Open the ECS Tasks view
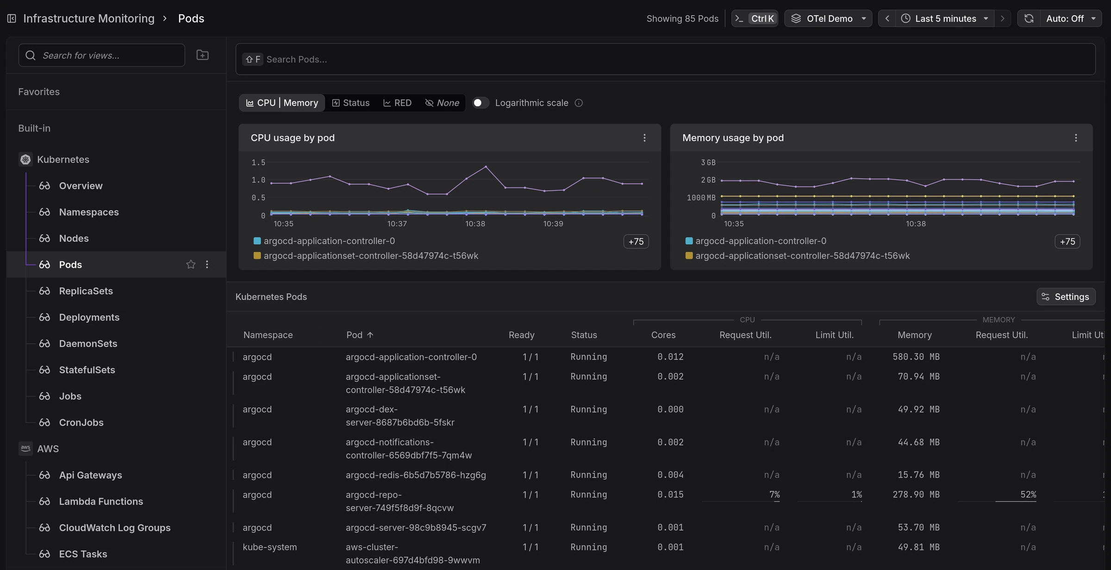Viewport: 1111px width, 570px height. [x=83, y=554]
